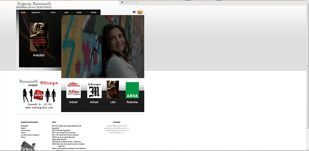The width and height of the screenshot is (309, 151).
Task: Click Libri label under the book cover
Action: pyautogui.click(x=113, y=102)
